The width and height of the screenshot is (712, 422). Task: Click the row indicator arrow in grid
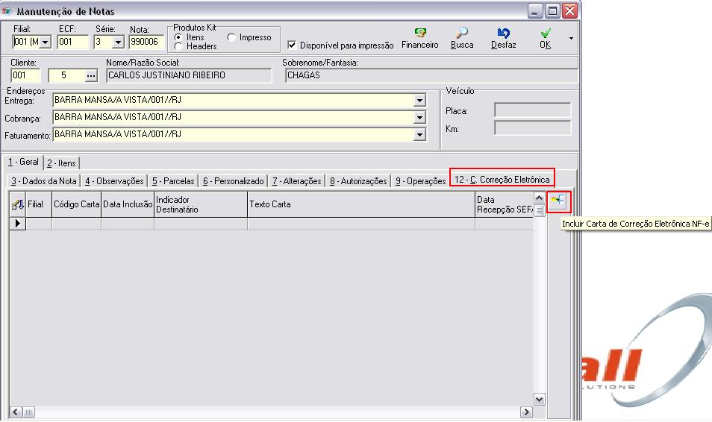pos(18,224)
